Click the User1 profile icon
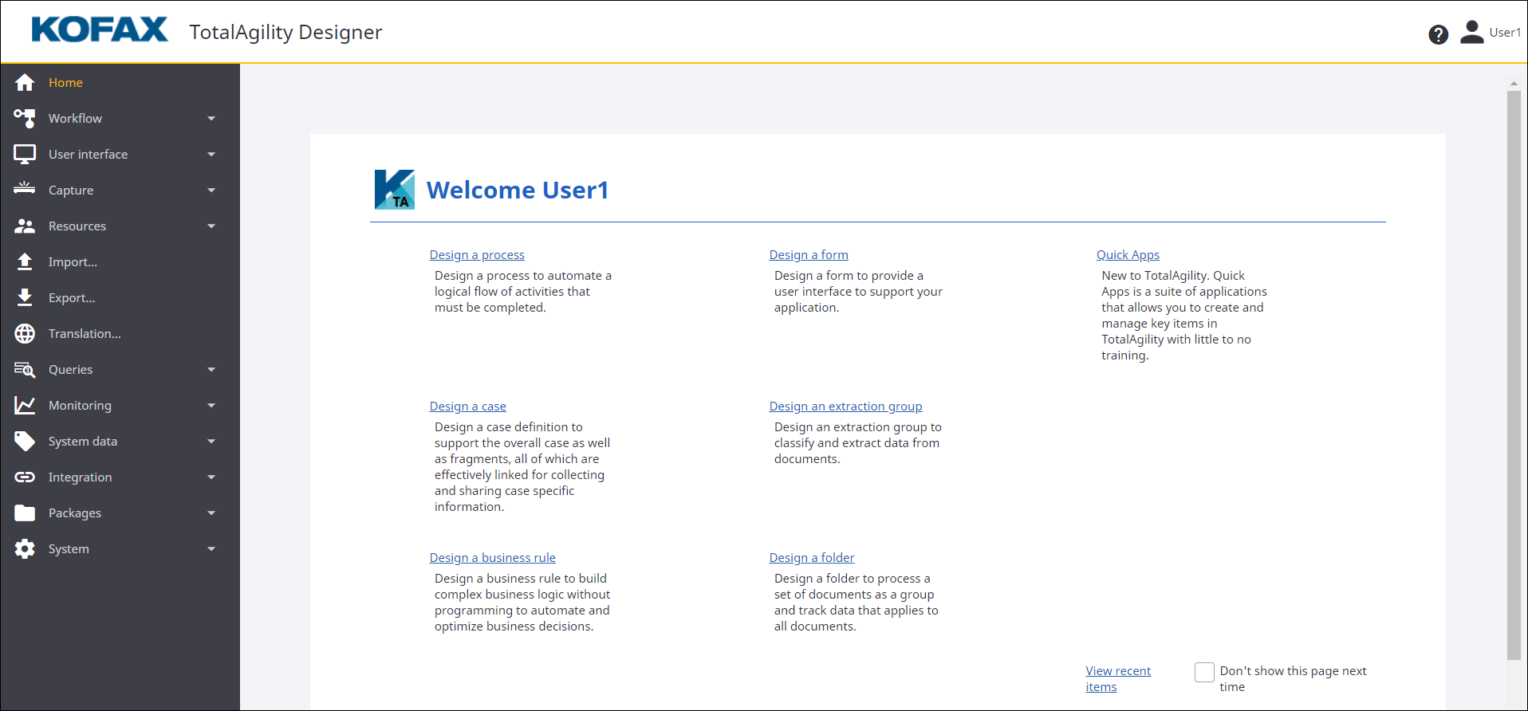Viewport: 1528px width, 711px height. coord(1471,33)
